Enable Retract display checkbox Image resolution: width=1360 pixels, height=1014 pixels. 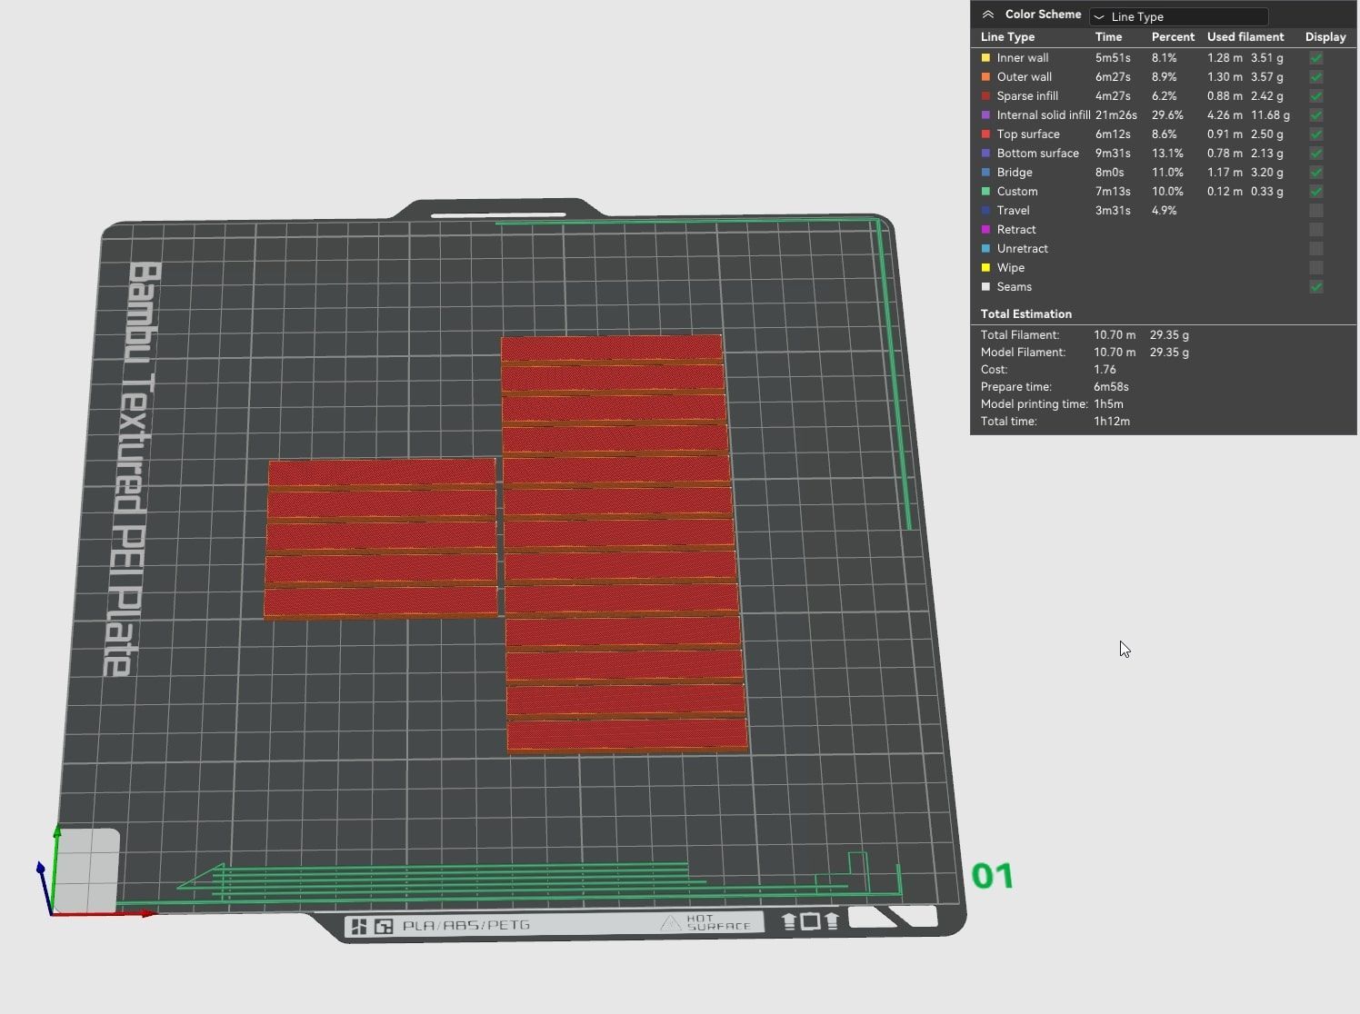tap(1315, 229)
